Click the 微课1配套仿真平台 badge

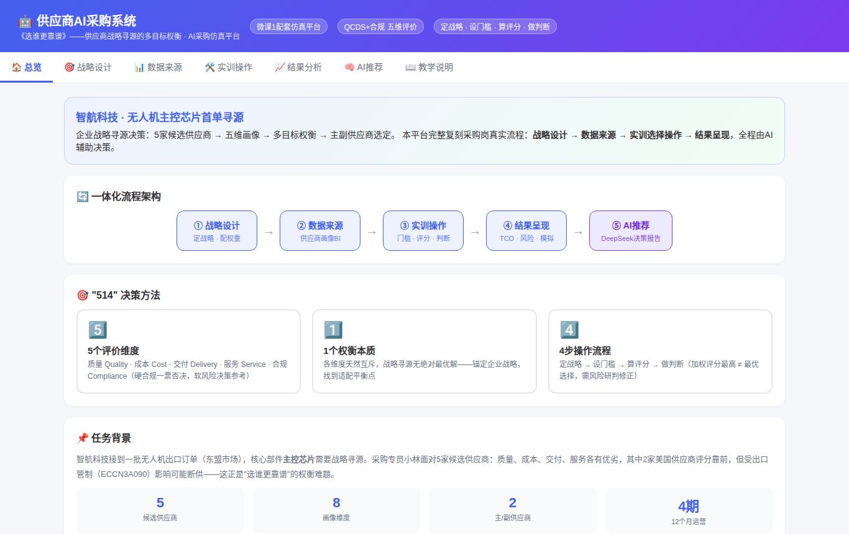[x=288, y=27]
